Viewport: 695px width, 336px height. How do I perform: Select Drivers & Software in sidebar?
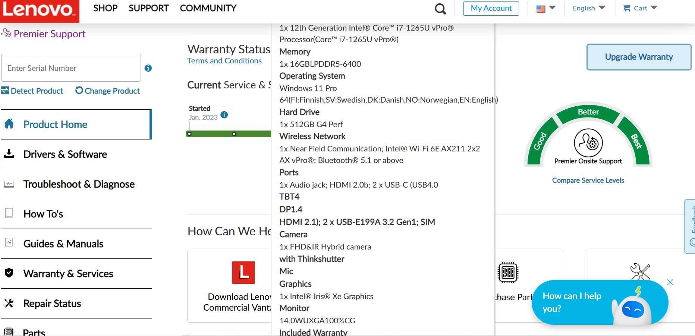[x=76, y=154]
